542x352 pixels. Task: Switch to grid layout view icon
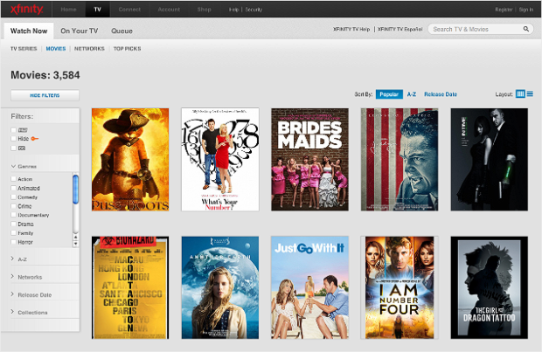520,94
